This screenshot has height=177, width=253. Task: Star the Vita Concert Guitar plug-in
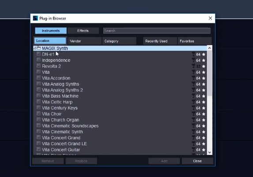click(x=204, y=150)
